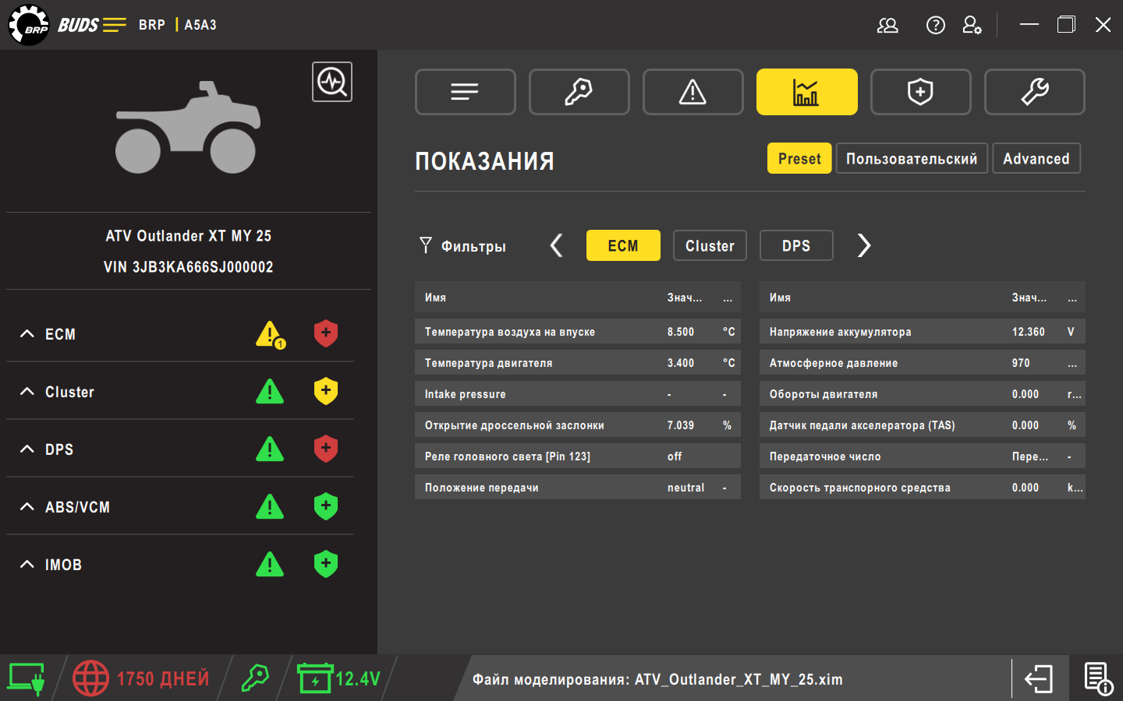Go to previous module with left chevron
Viewport: 1123px width, 701px height.
pos(556,245)
